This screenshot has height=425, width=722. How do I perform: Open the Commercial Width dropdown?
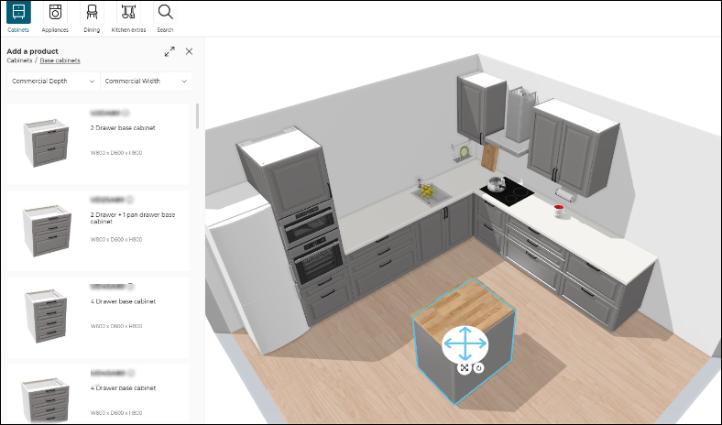coord(146,82)
